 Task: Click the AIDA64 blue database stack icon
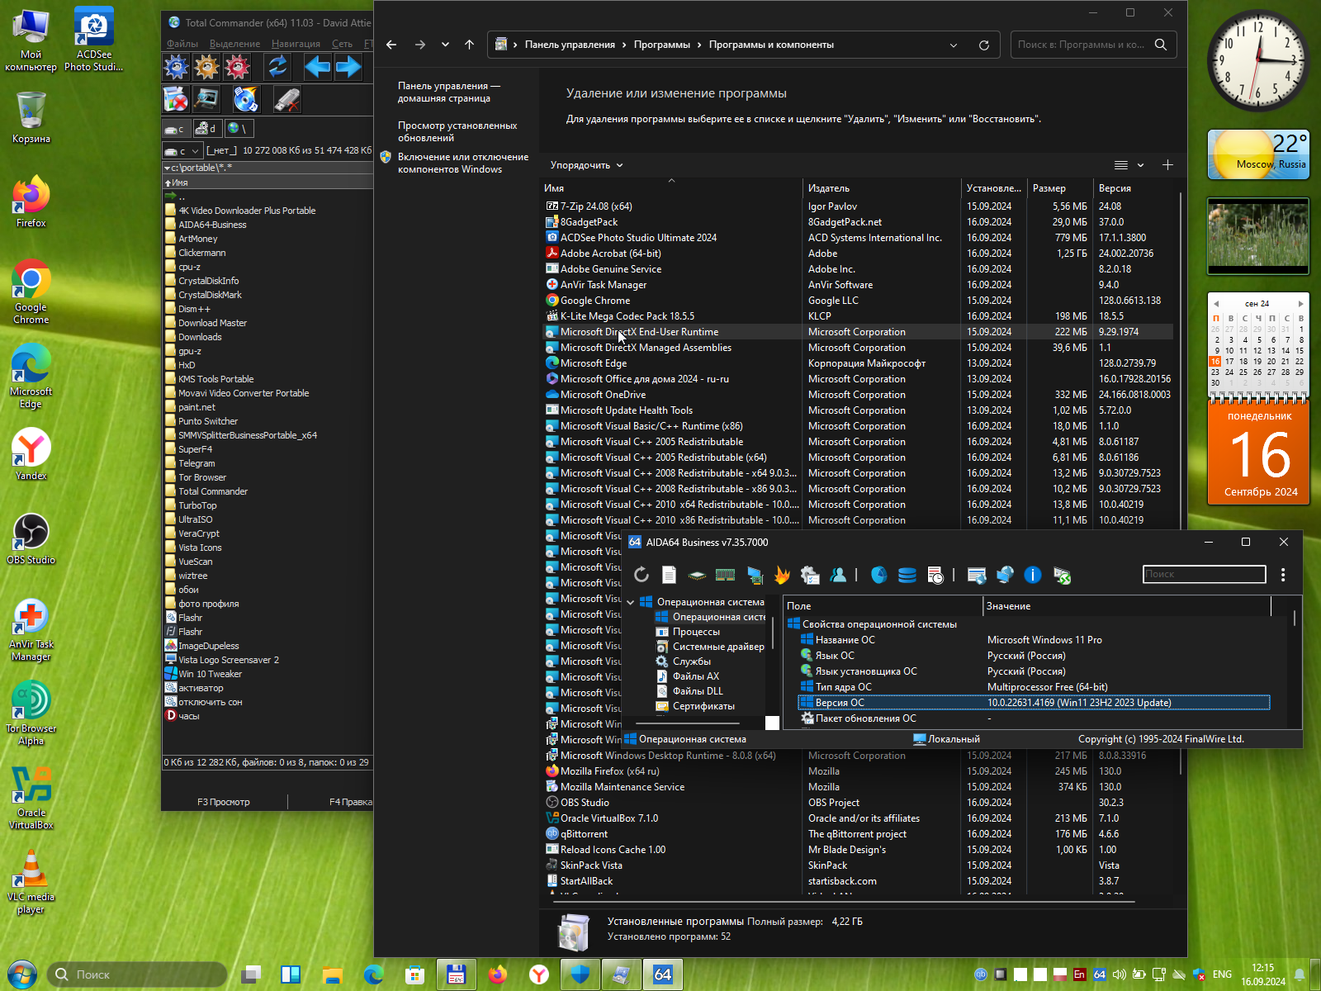click(907, 575)
